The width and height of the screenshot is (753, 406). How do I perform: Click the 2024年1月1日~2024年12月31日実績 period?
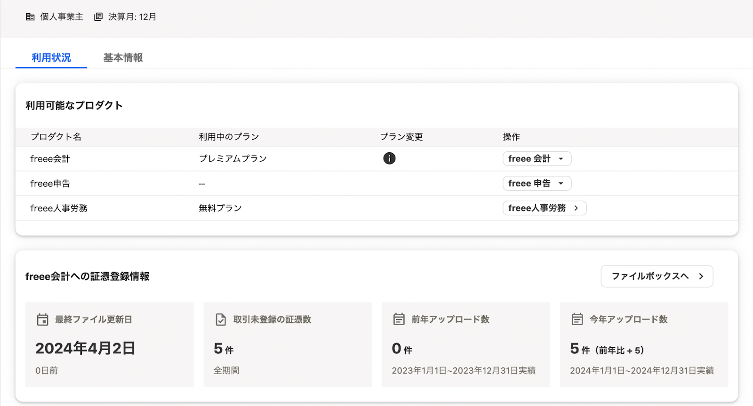[x=642, y=371]
